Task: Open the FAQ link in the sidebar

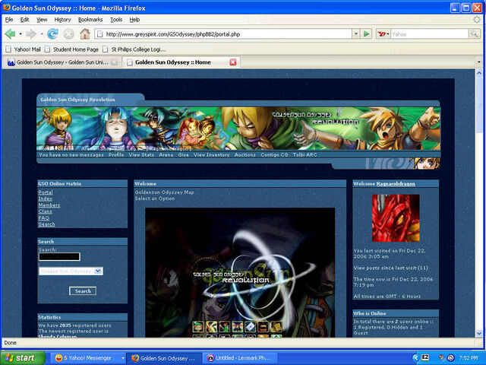Action: (44, 217)
